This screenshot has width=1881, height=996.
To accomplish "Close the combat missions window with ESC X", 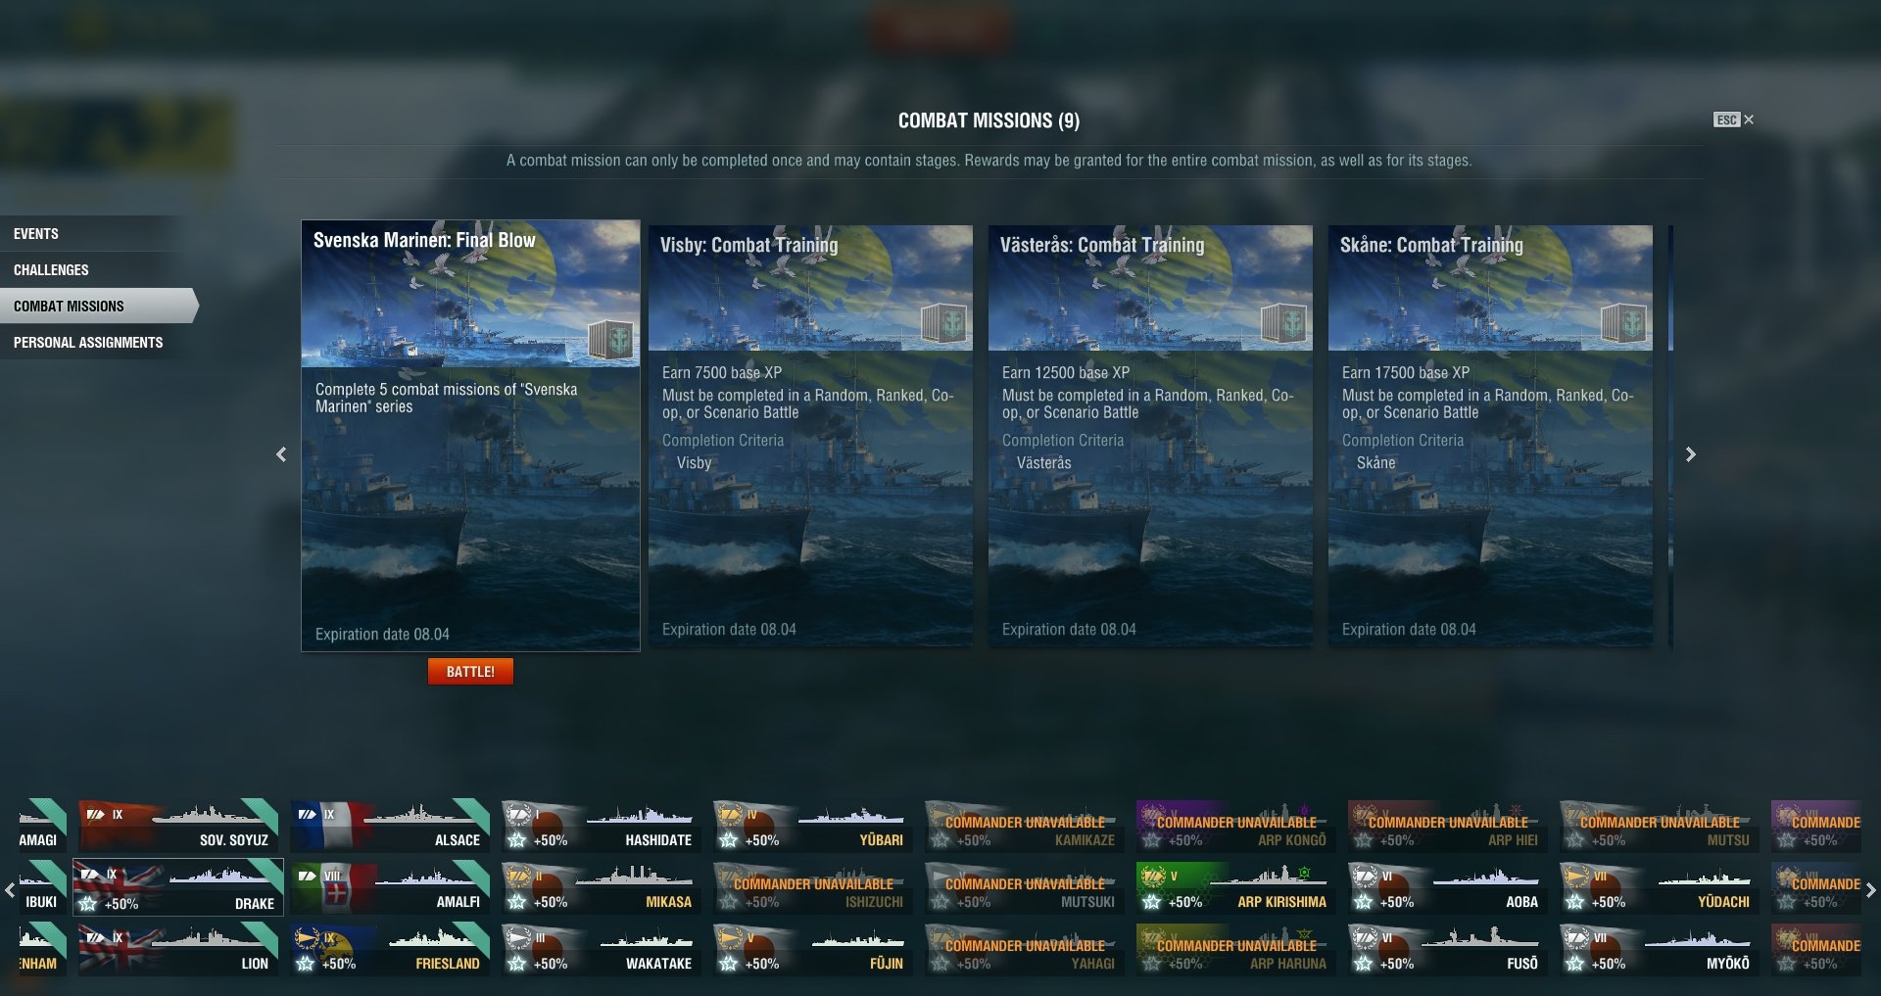I will (1734, 119).
